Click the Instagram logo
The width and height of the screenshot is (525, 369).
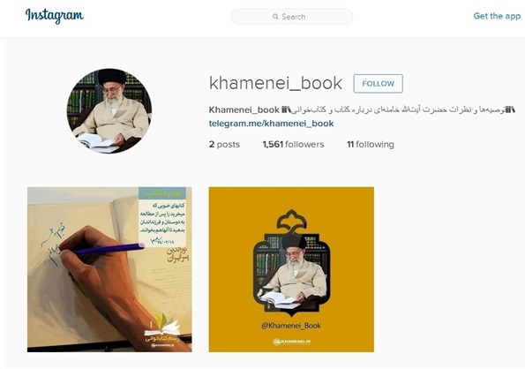point(54,16)
